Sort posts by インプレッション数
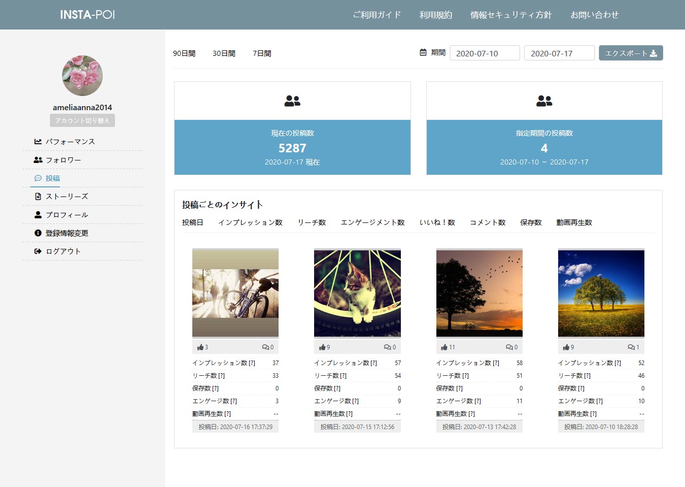Viewport: 685px width, 487px height. 250,222
